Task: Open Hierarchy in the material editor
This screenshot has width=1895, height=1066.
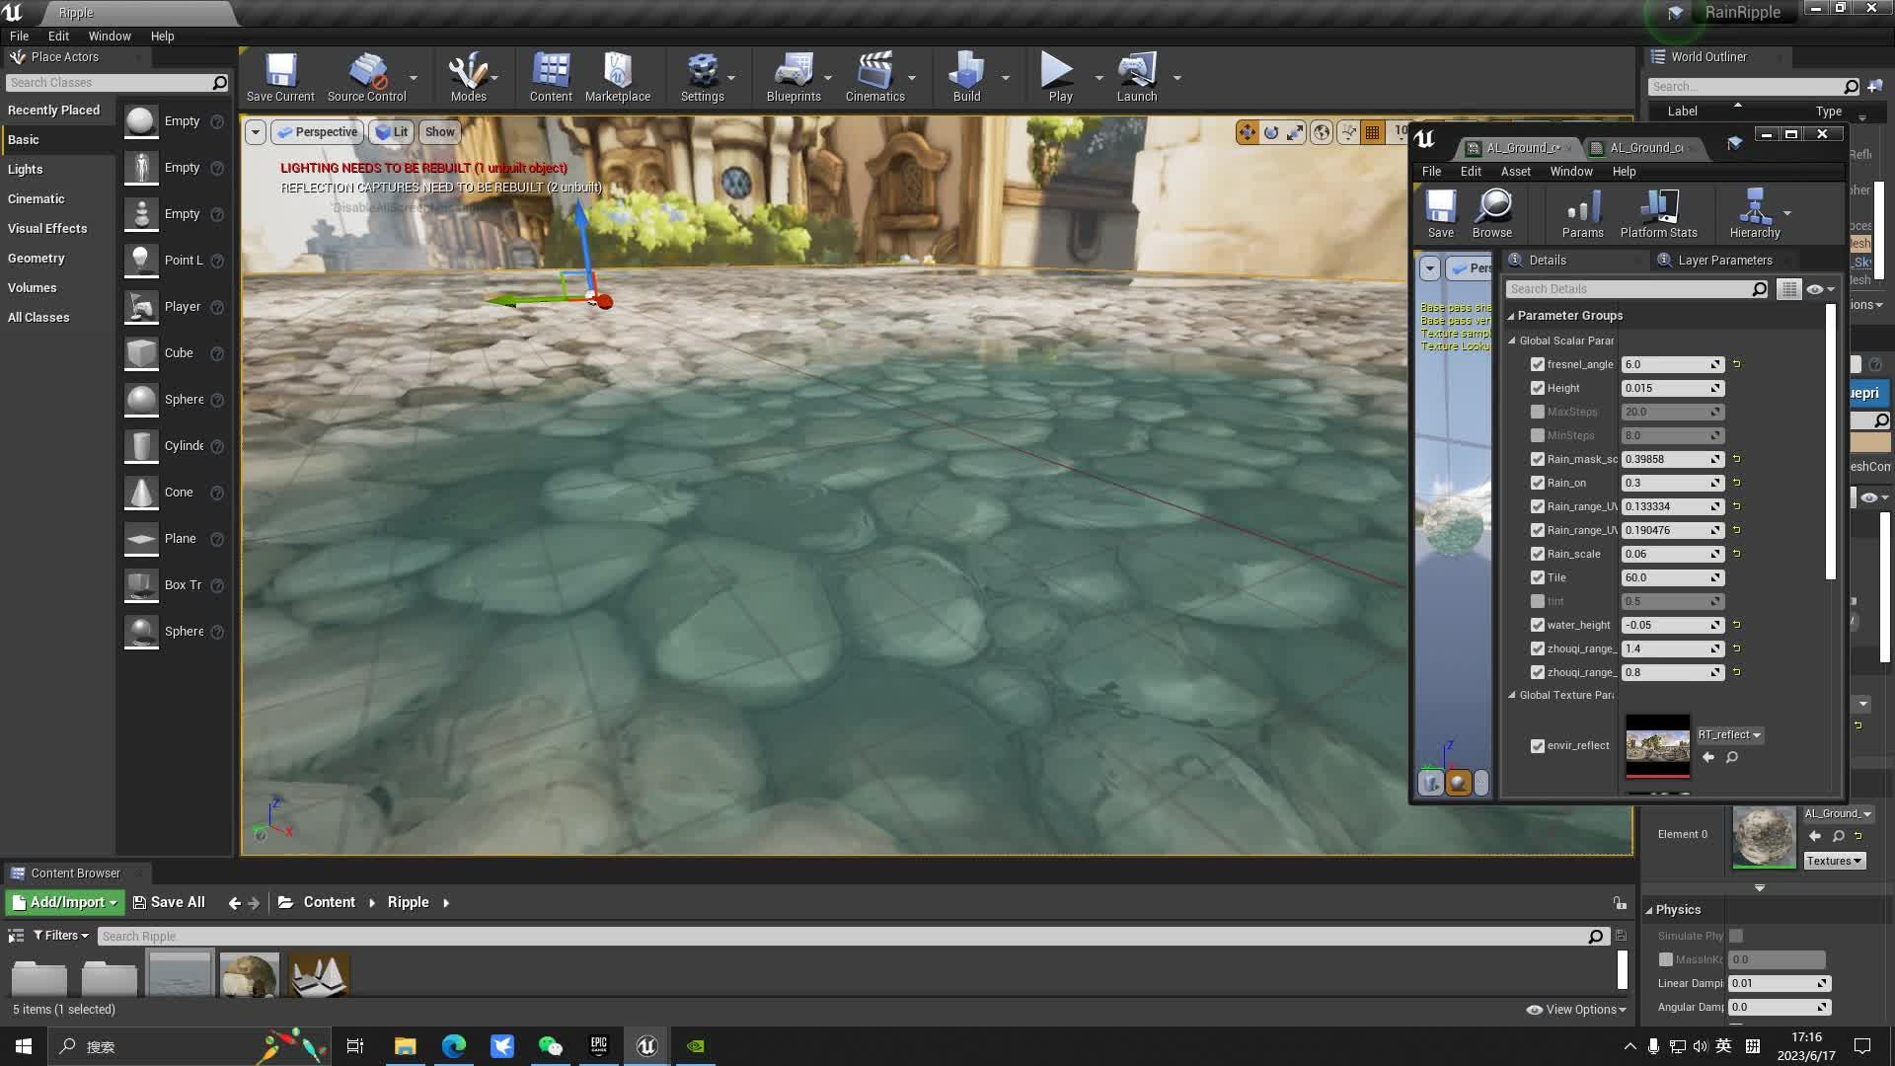Action: click(x=1754, y=213)
